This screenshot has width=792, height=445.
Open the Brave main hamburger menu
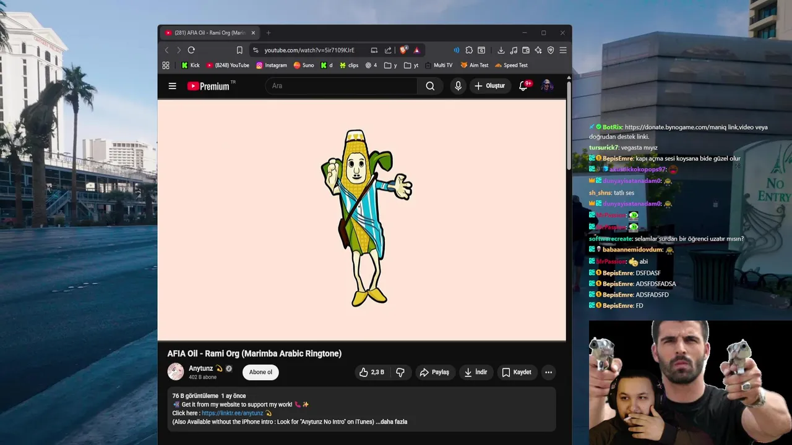tap(563, 50)
